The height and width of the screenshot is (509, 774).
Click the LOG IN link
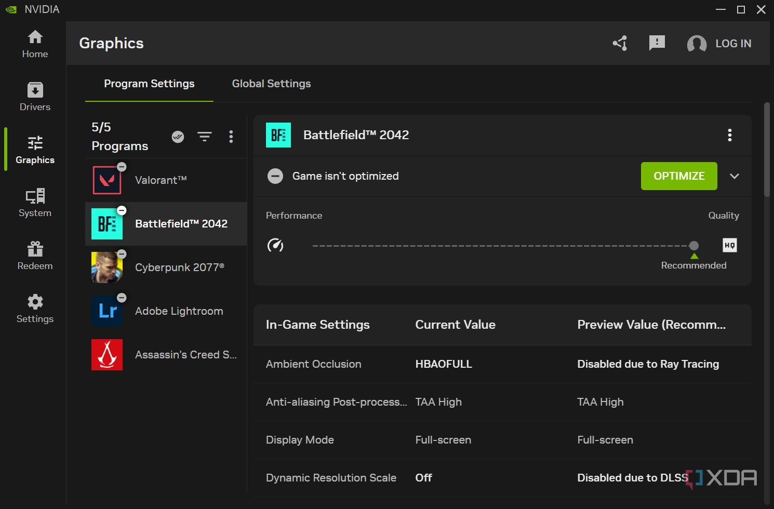point(733,44)
